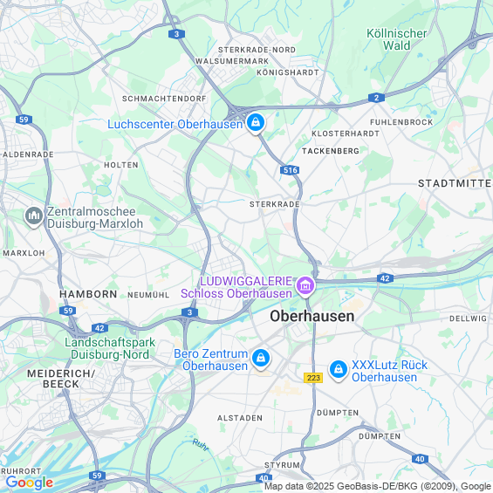
Task: Select the LUDWIGGALERIE museum marker icon
Action: click(305, 286)
